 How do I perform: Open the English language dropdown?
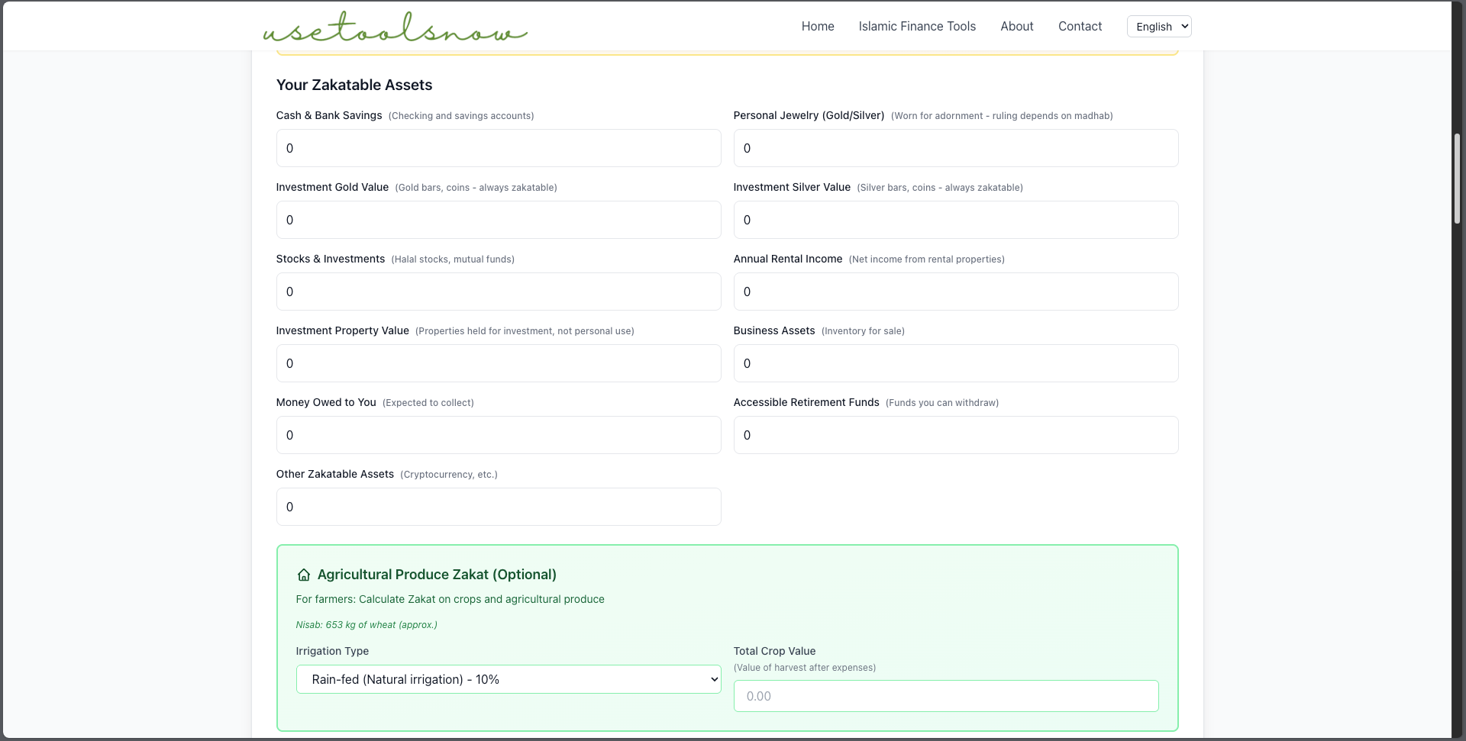pos(1158,27)
